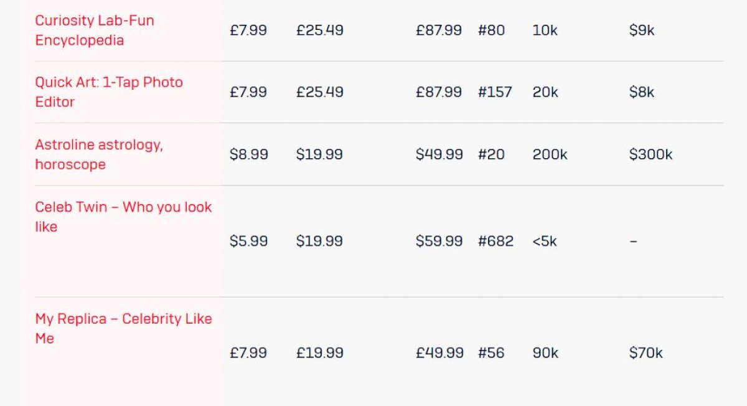The height and width of the screenshot is (406, 747).
Task: Click the #56 rank for My Replica
Action: (x=491, y=353)
